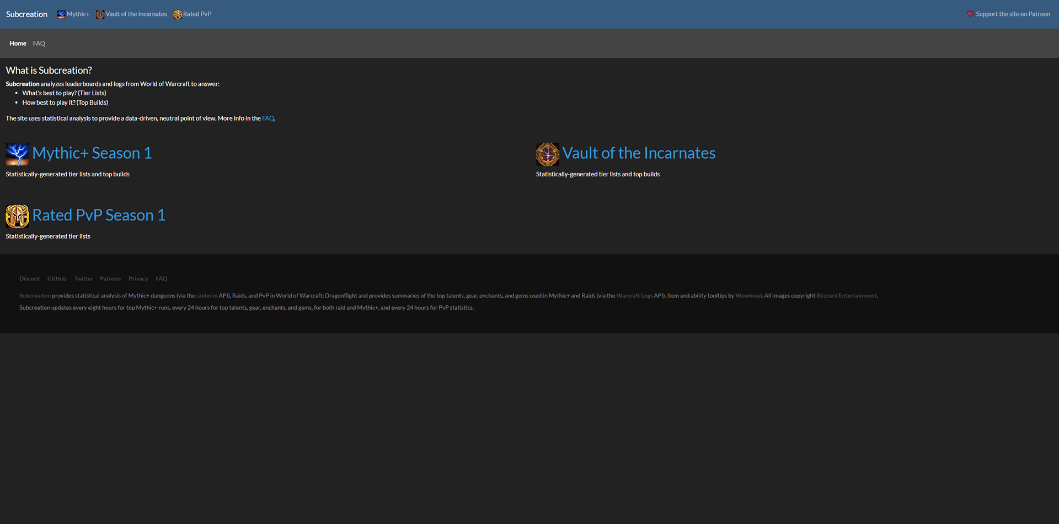1059x524 pixels.
Task: Open the Rated PvP Season 1 heading link
Action: 99,215
